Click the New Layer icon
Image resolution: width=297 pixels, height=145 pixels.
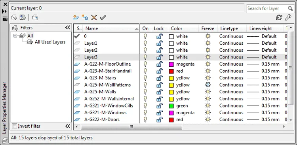pyautogui.click(x=76, y=17)
